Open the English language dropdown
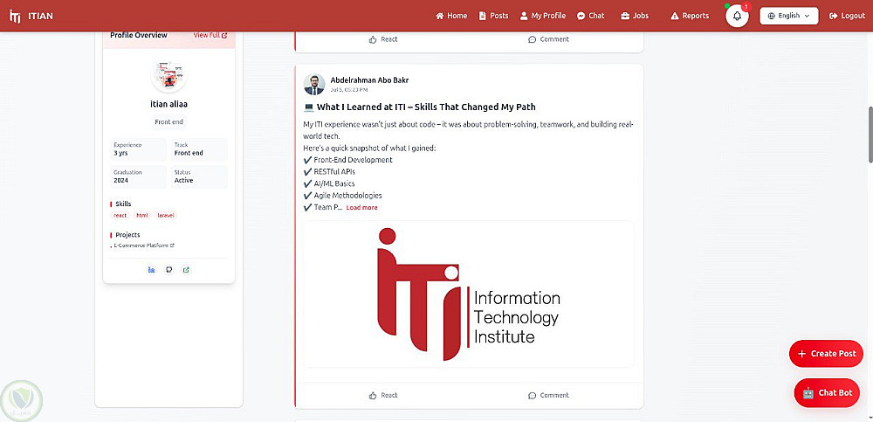The image size is (873, 422). (789, 16)
